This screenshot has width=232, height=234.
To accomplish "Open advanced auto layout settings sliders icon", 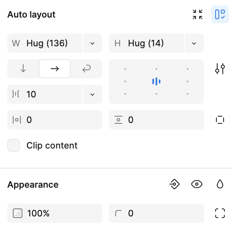I will click(220, 69).
